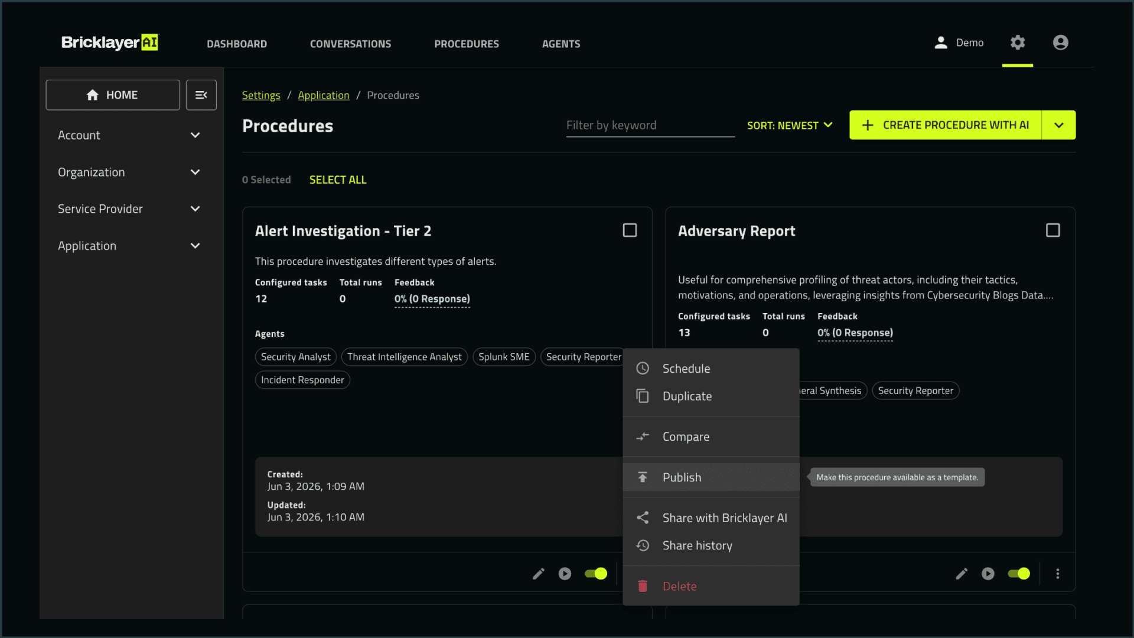The width and height of the screenshot is (1134, 638).
Task: Go to the Procedures nav tab
Action: point(467,44)
